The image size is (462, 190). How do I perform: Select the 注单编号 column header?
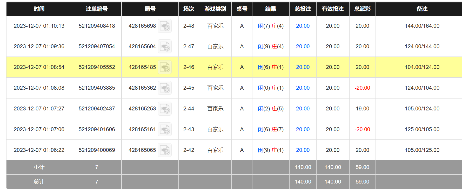pyautogui.click(x=97, y=9)
